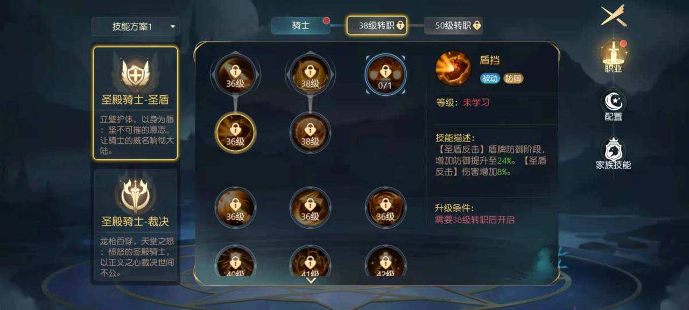Select the locked 0/1 skill icon
The height and width of the screenshot is (310, 689).
coord(385,74)
